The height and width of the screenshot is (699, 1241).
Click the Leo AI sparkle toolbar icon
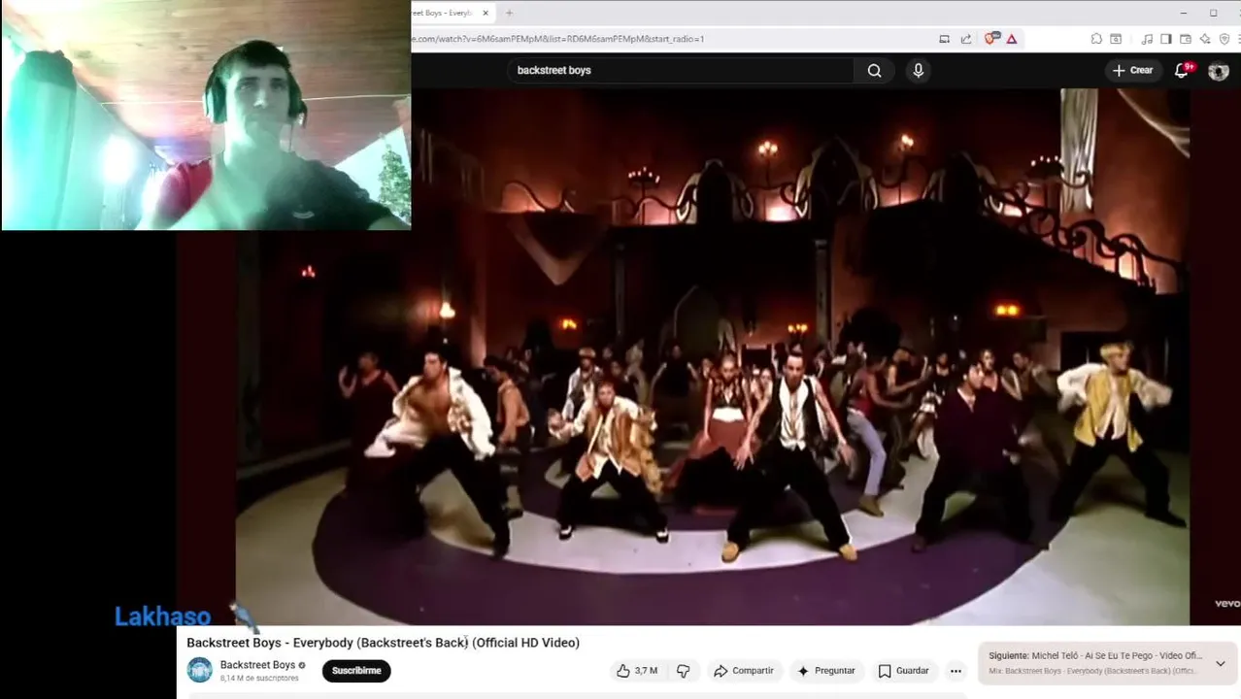[x=1205, y=39]
